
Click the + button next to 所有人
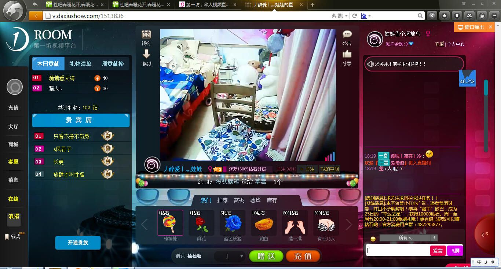[x=435, y=238]
